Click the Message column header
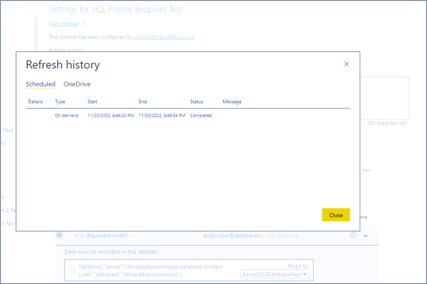 pyautogui.click(x=232, y=102)
